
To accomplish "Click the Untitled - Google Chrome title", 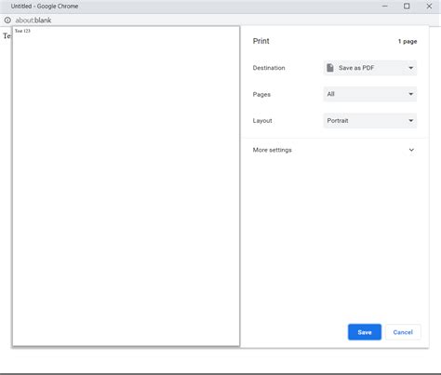I will (45, 7).
